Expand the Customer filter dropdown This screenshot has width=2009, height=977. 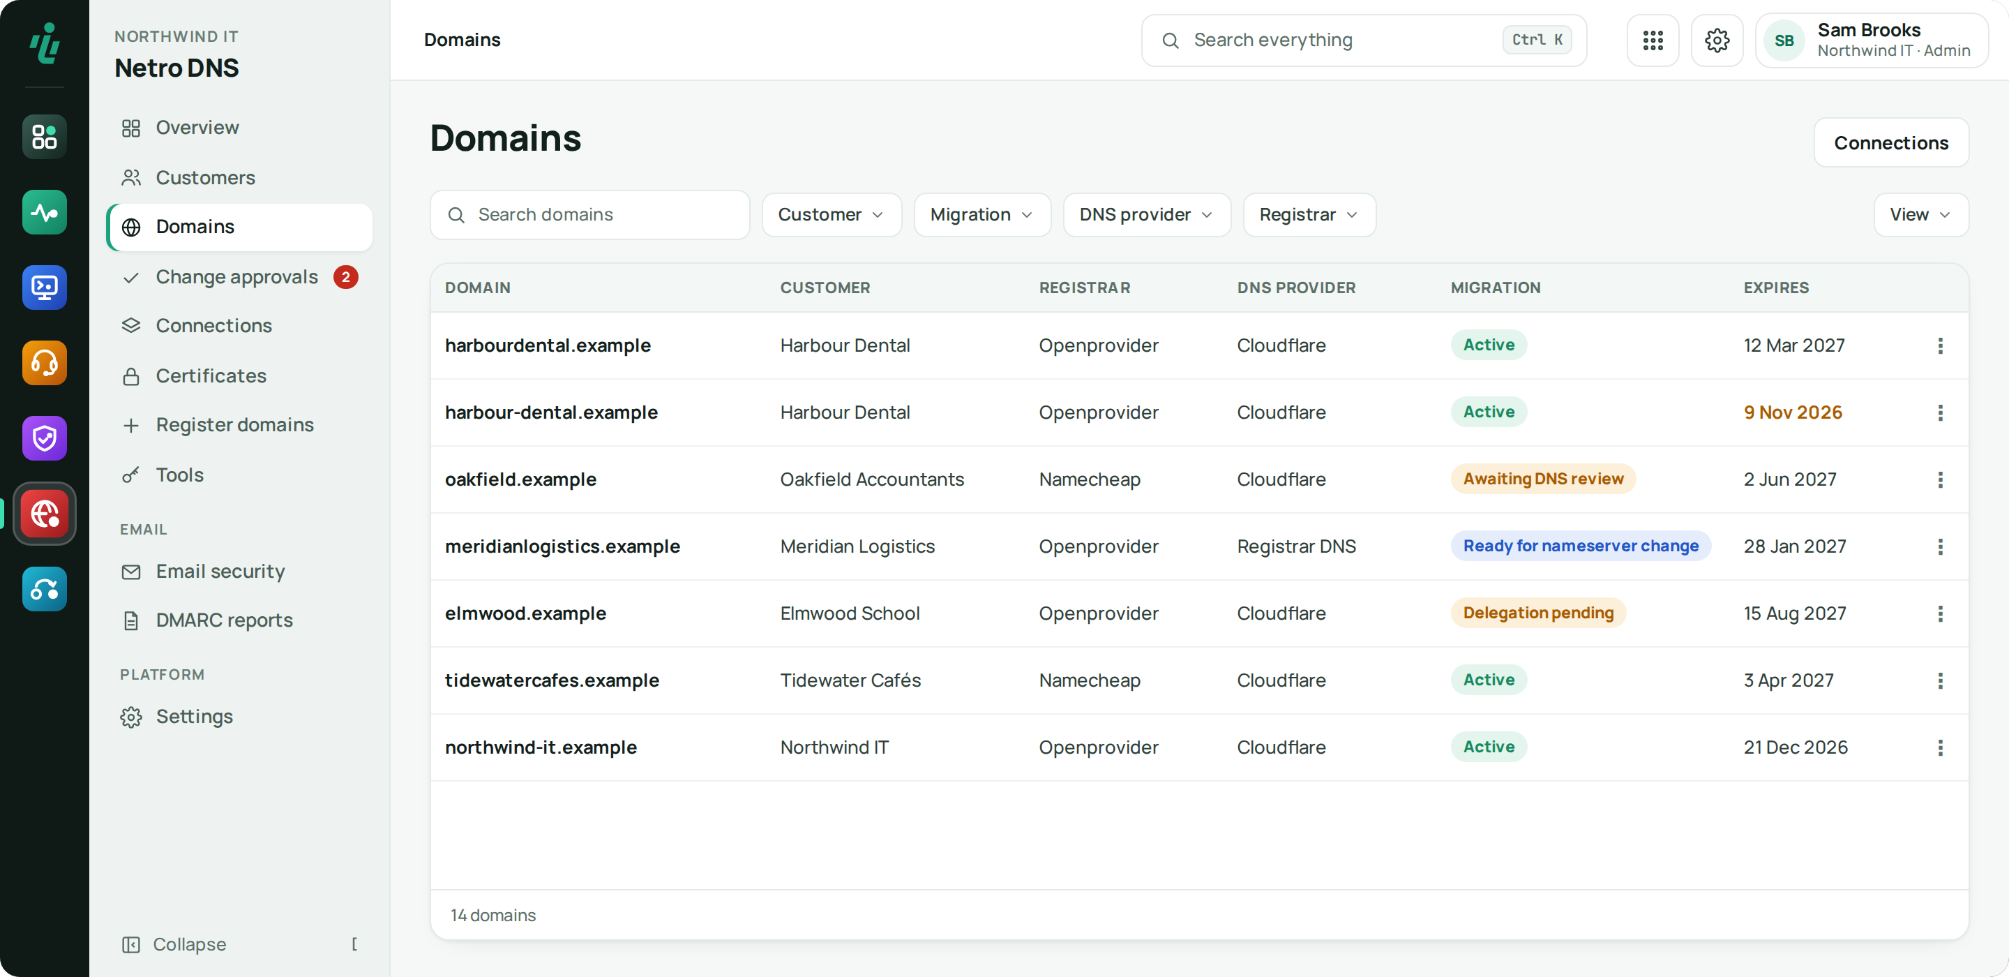coord(832,215)
